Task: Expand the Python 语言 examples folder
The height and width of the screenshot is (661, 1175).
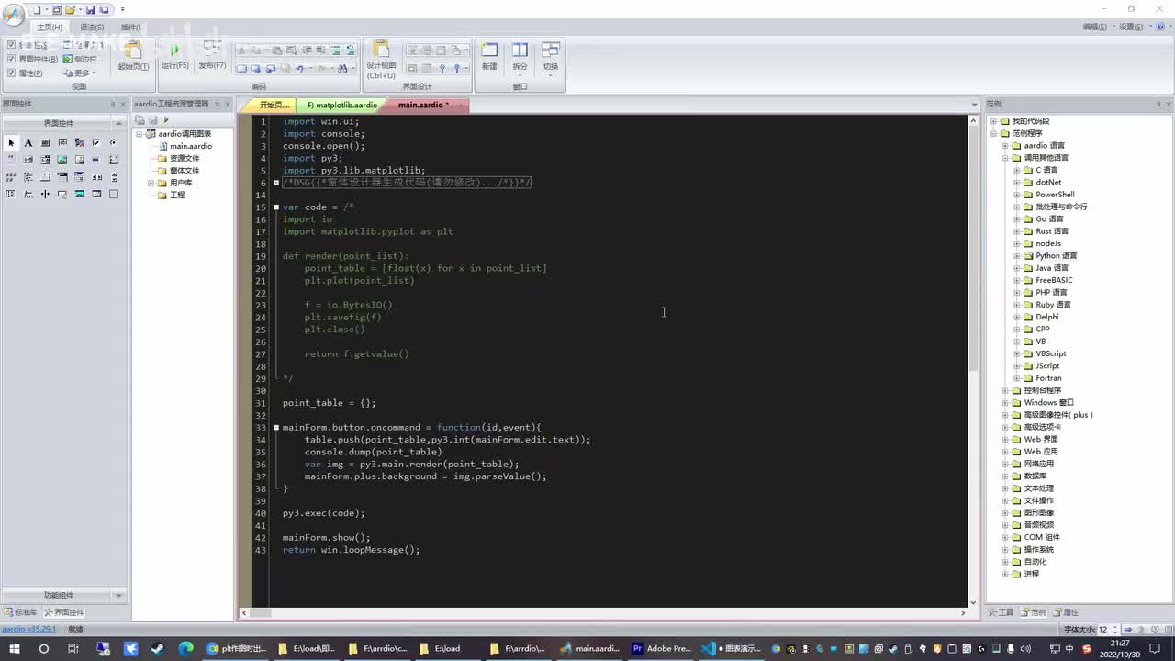Action: click(x=1017, y=255)
